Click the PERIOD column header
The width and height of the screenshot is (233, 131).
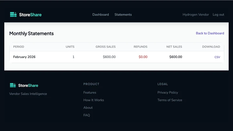click(x=19, y=47)
